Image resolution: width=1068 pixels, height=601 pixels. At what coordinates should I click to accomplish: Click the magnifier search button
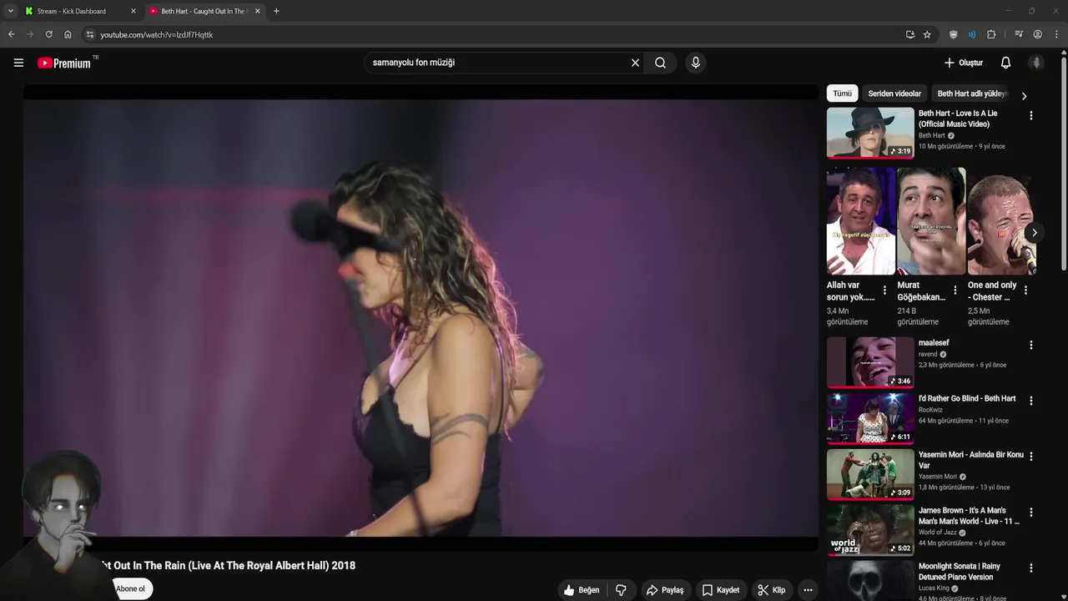660,63
